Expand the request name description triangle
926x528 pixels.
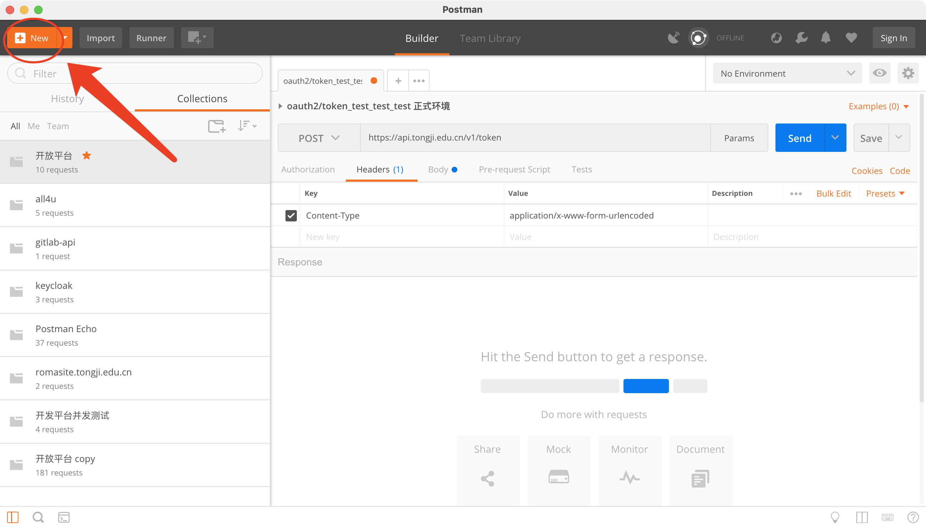click(280, 106)
